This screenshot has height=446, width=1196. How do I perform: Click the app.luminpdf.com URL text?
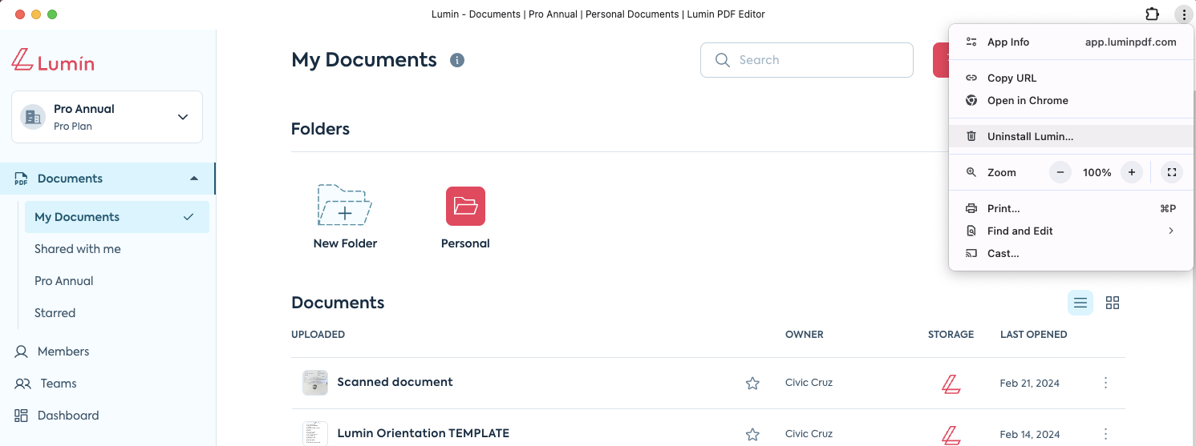[1131, 42]
